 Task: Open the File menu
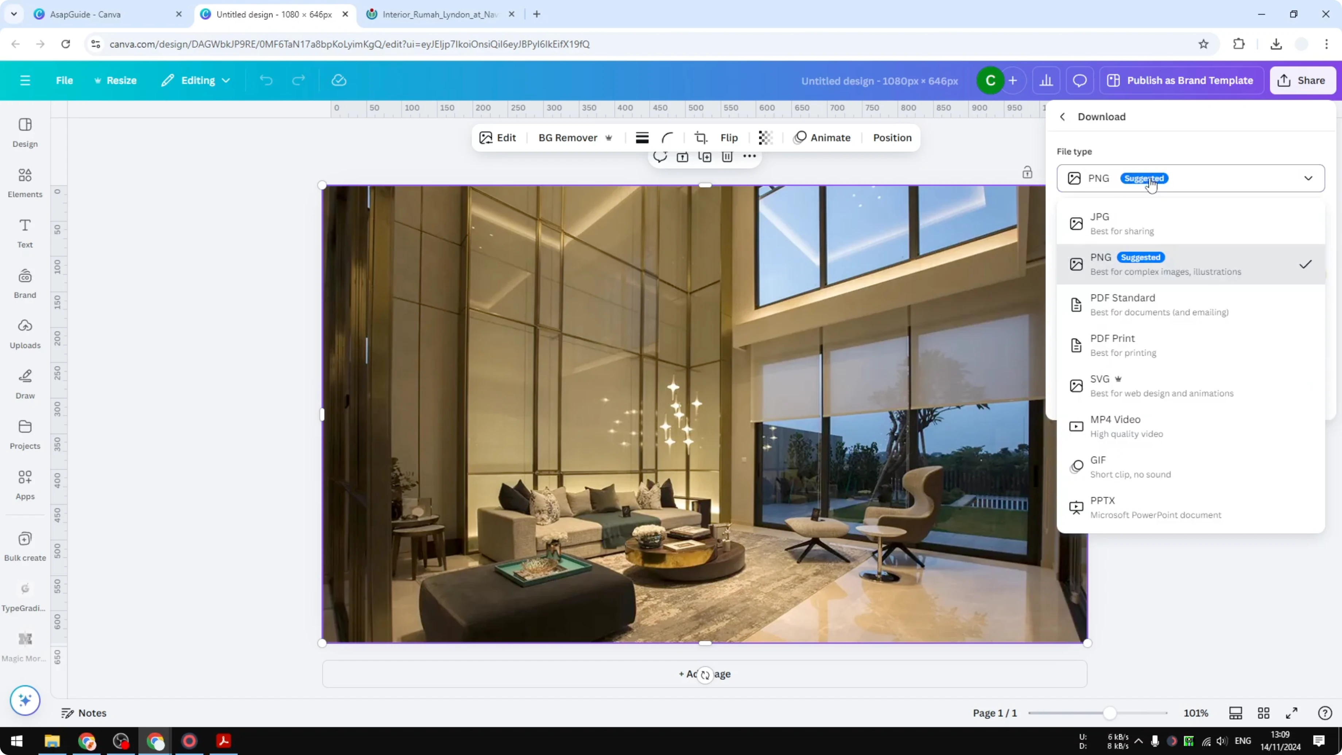pos(65,80)
